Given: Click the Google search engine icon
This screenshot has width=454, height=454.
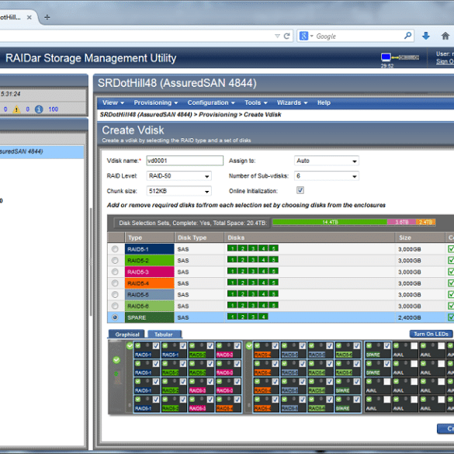Looking at the screenshot, I should click(303, 36).
